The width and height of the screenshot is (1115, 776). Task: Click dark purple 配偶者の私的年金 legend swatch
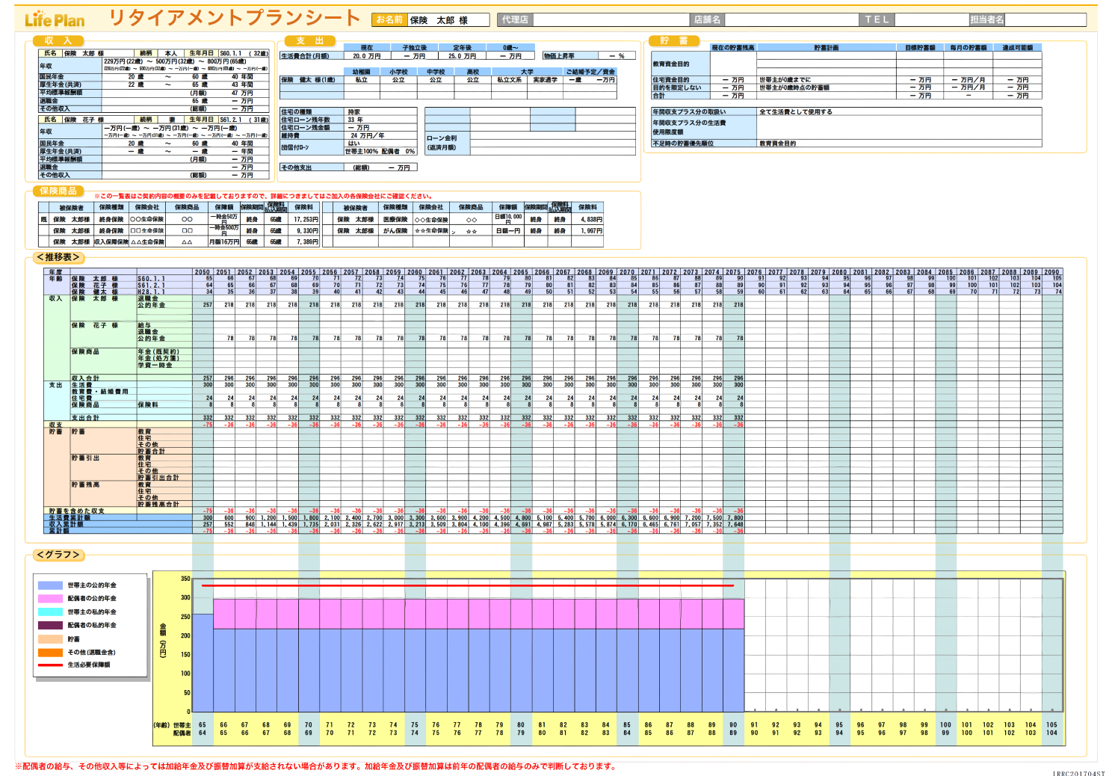coord(50,626)
